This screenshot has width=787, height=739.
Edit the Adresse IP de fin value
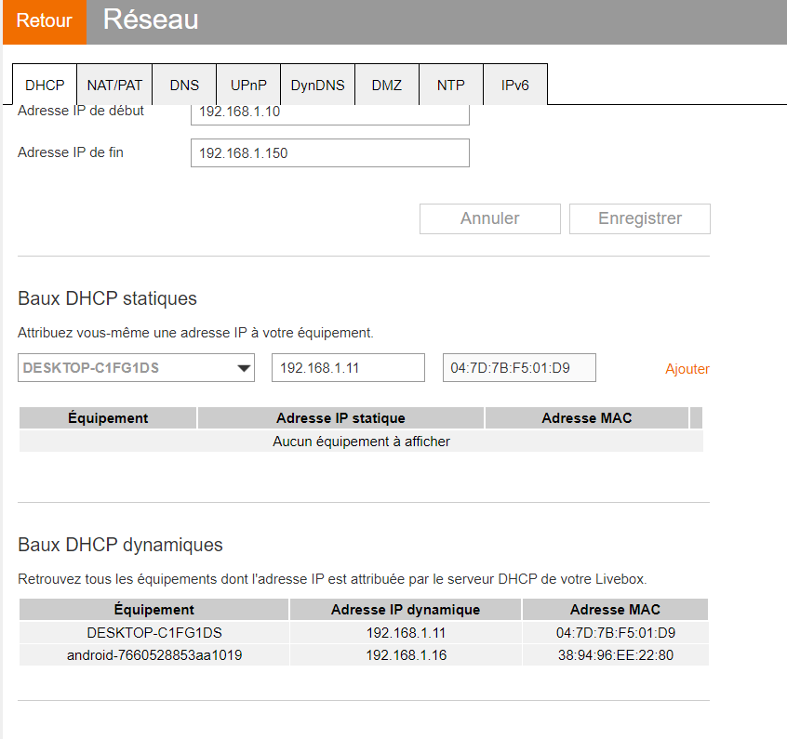[x=329, y=152]
